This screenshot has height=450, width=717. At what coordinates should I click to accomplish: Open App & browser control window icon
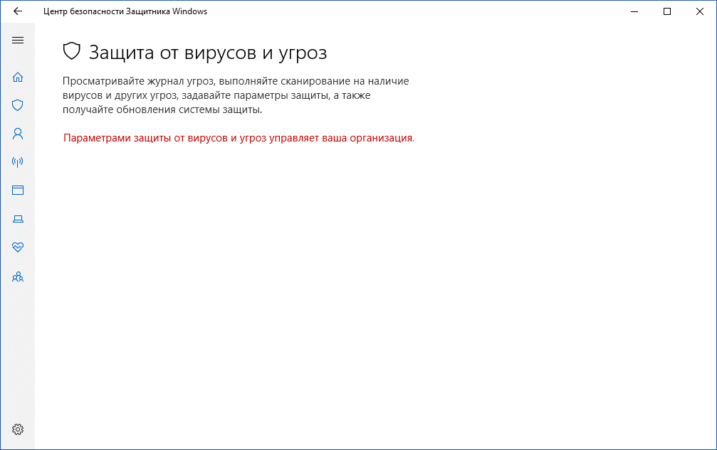tap(17, 191)
